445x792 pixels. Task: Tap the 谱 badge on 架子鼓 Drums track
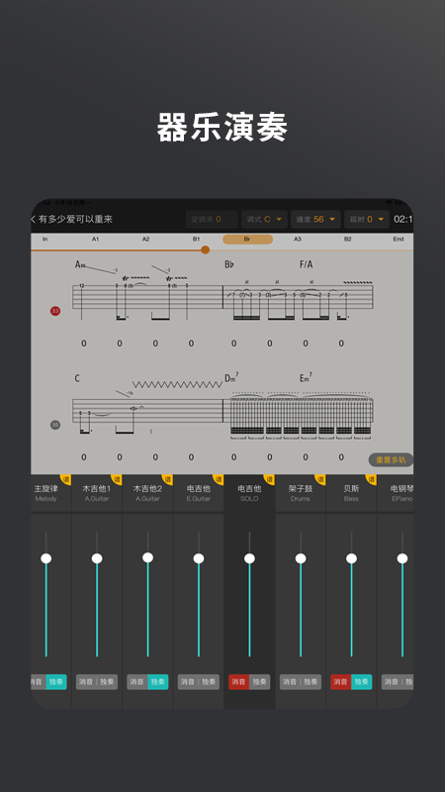click(x=320, y=479)
